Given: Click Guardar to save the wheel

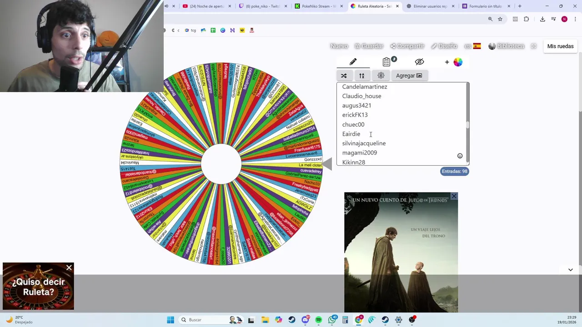Looking at the screenshot, I should point(369,46).
